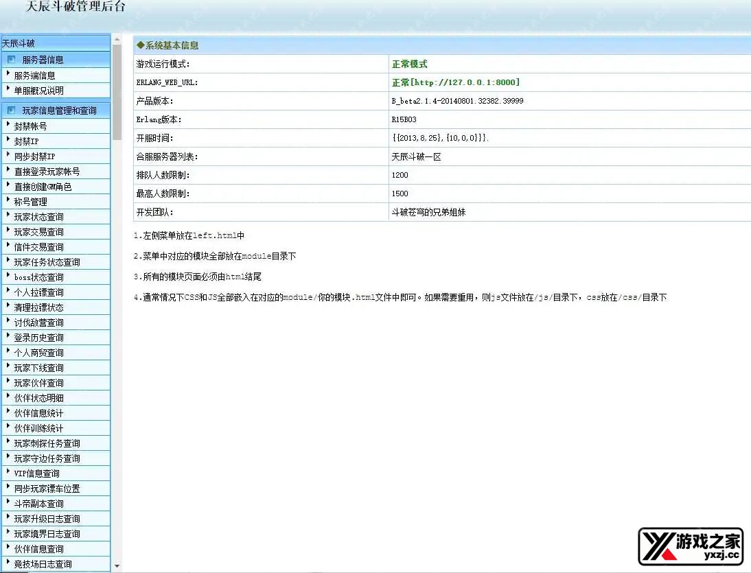Image resolution: width=751 pixels, height=573 pixels.
Task: Click the ERLANG_WEB_URL label
Action: coord(167,82)
